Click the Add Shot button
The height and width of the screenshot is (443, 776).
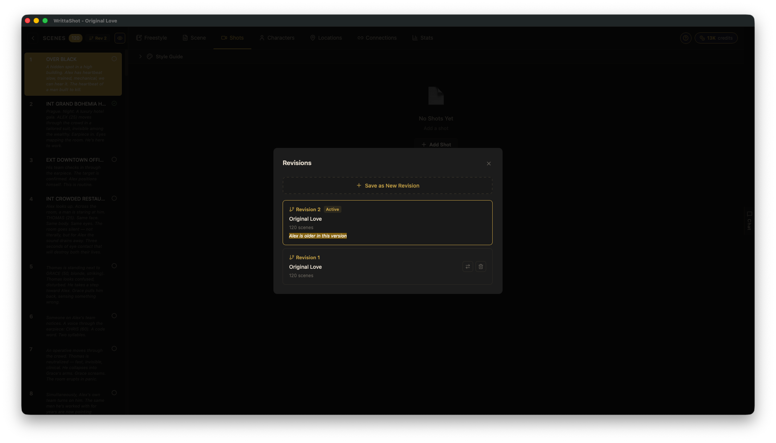436,144
